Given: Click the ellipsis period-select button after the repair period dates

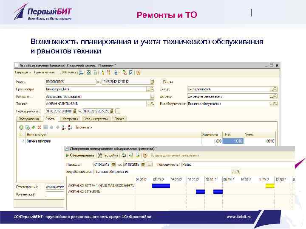Looking at the screenshot, I should point(118,111).
